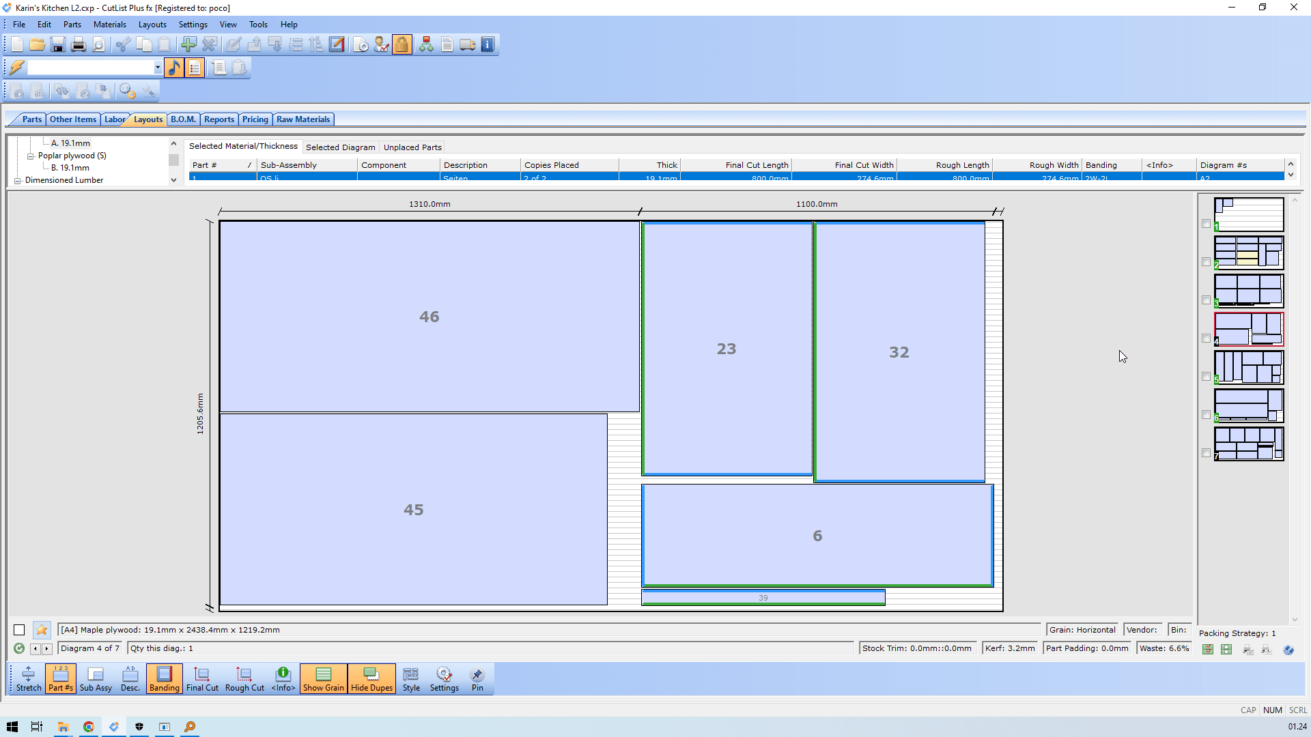Open the Materials menu
Viewport: 1311px width, 737px height.
click(109, 25)
